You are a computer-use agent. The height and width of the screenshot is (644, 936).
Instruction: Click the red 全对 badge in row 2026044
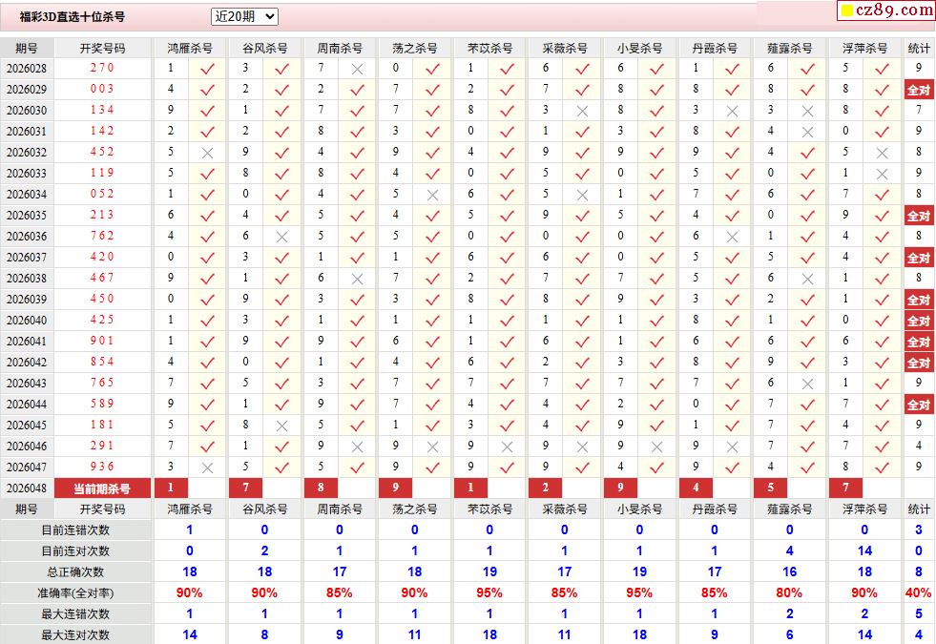(x=918, y=405)
